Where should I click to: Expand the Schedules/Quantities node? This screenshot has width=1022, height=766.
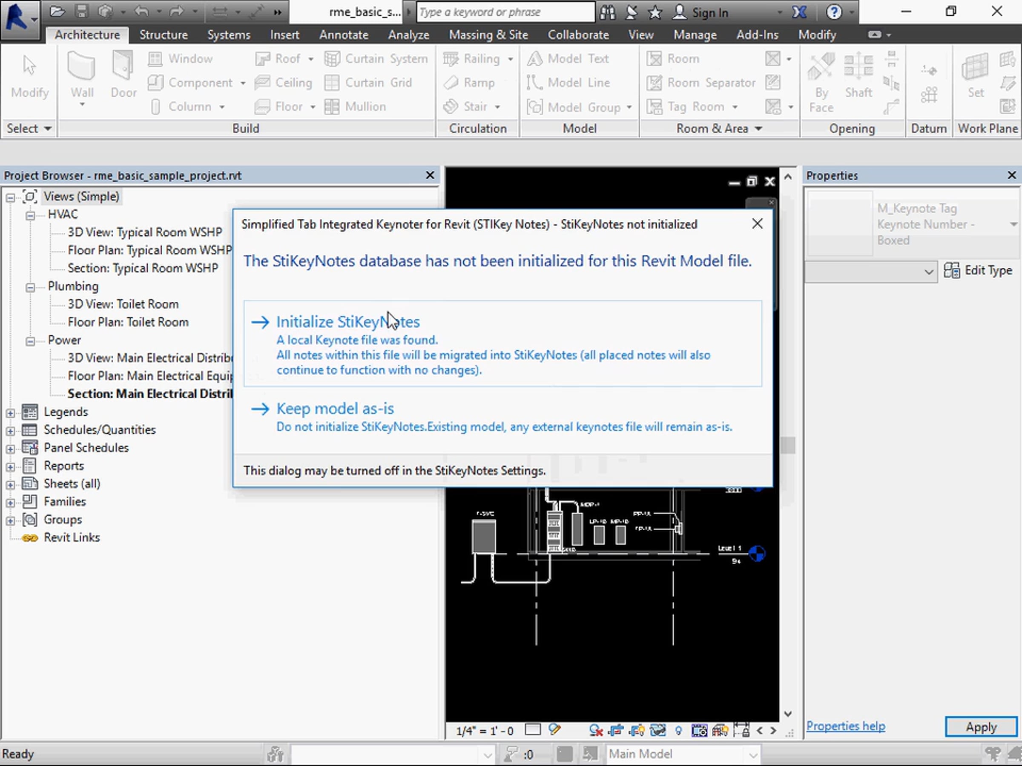[10, 431]
